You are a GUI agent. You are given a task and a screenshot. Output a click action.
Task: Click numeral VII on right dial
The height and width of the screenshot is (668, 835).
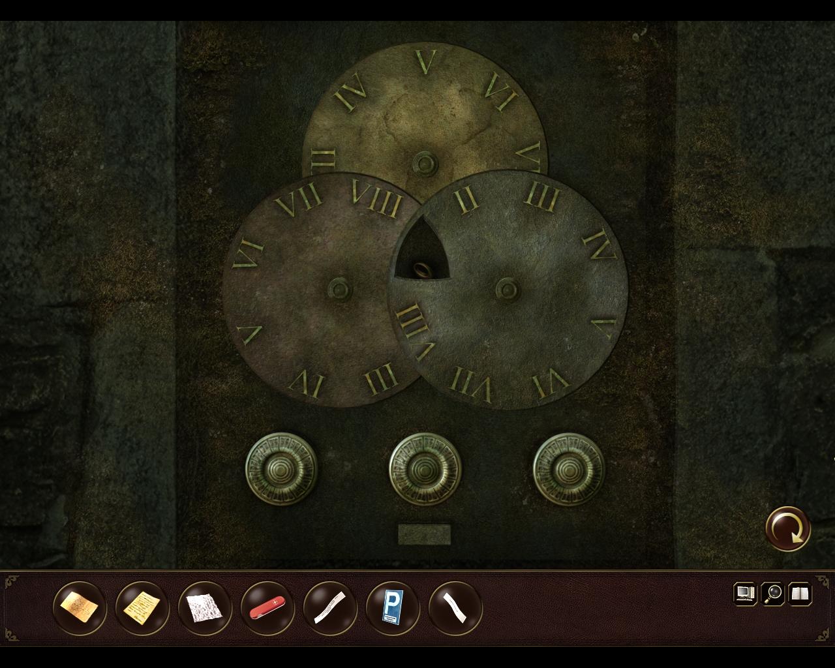point(472,384)
